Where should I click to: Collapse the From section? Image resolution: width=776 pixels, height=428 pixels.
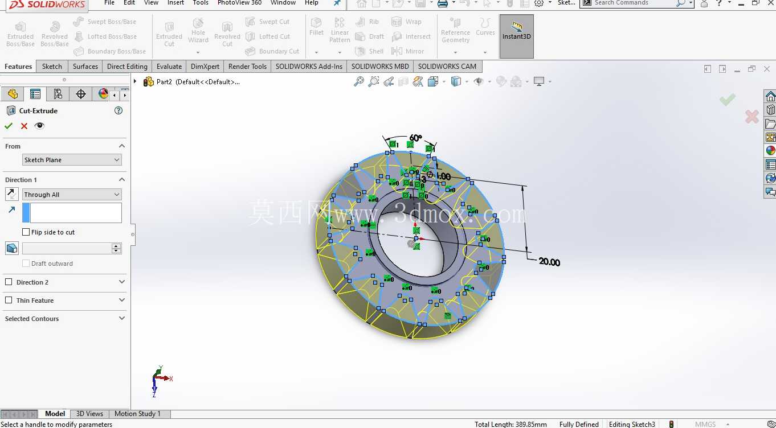122,146
